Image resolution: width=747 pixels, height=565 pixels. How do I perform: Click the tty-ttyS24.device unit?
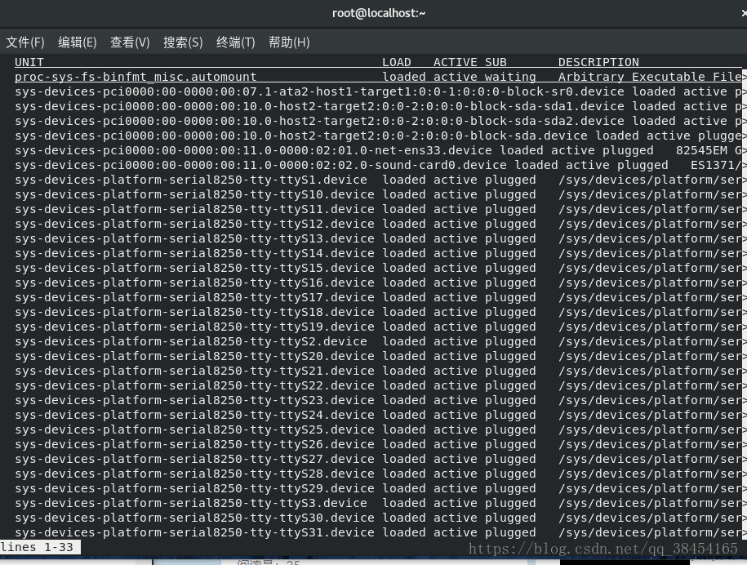pyautogui.click(x=194, y=416)
